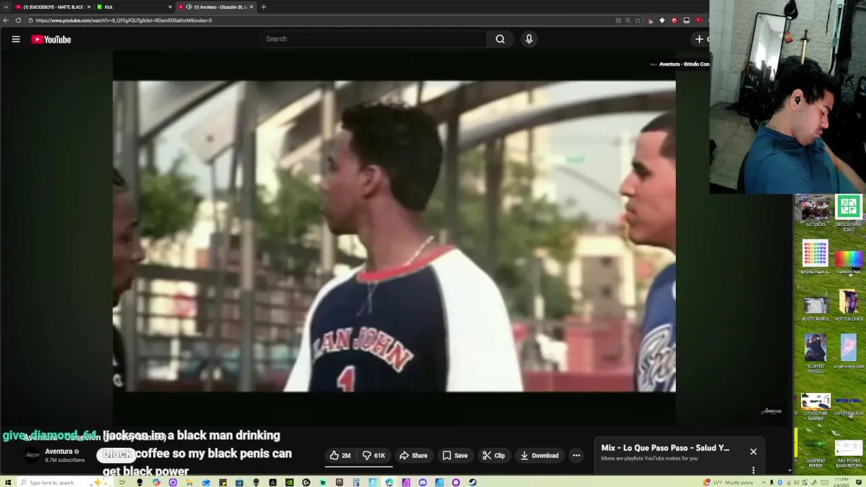Open the HOT TUB CHICK desktop icon
This screenshot has height=487, width=866.
pyautogui.click(x=848, y=306)
